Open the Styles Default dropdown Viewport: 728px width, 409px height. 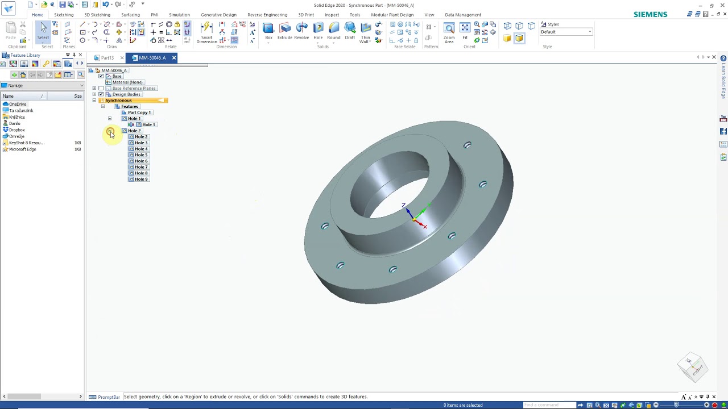tap(590, 32)
